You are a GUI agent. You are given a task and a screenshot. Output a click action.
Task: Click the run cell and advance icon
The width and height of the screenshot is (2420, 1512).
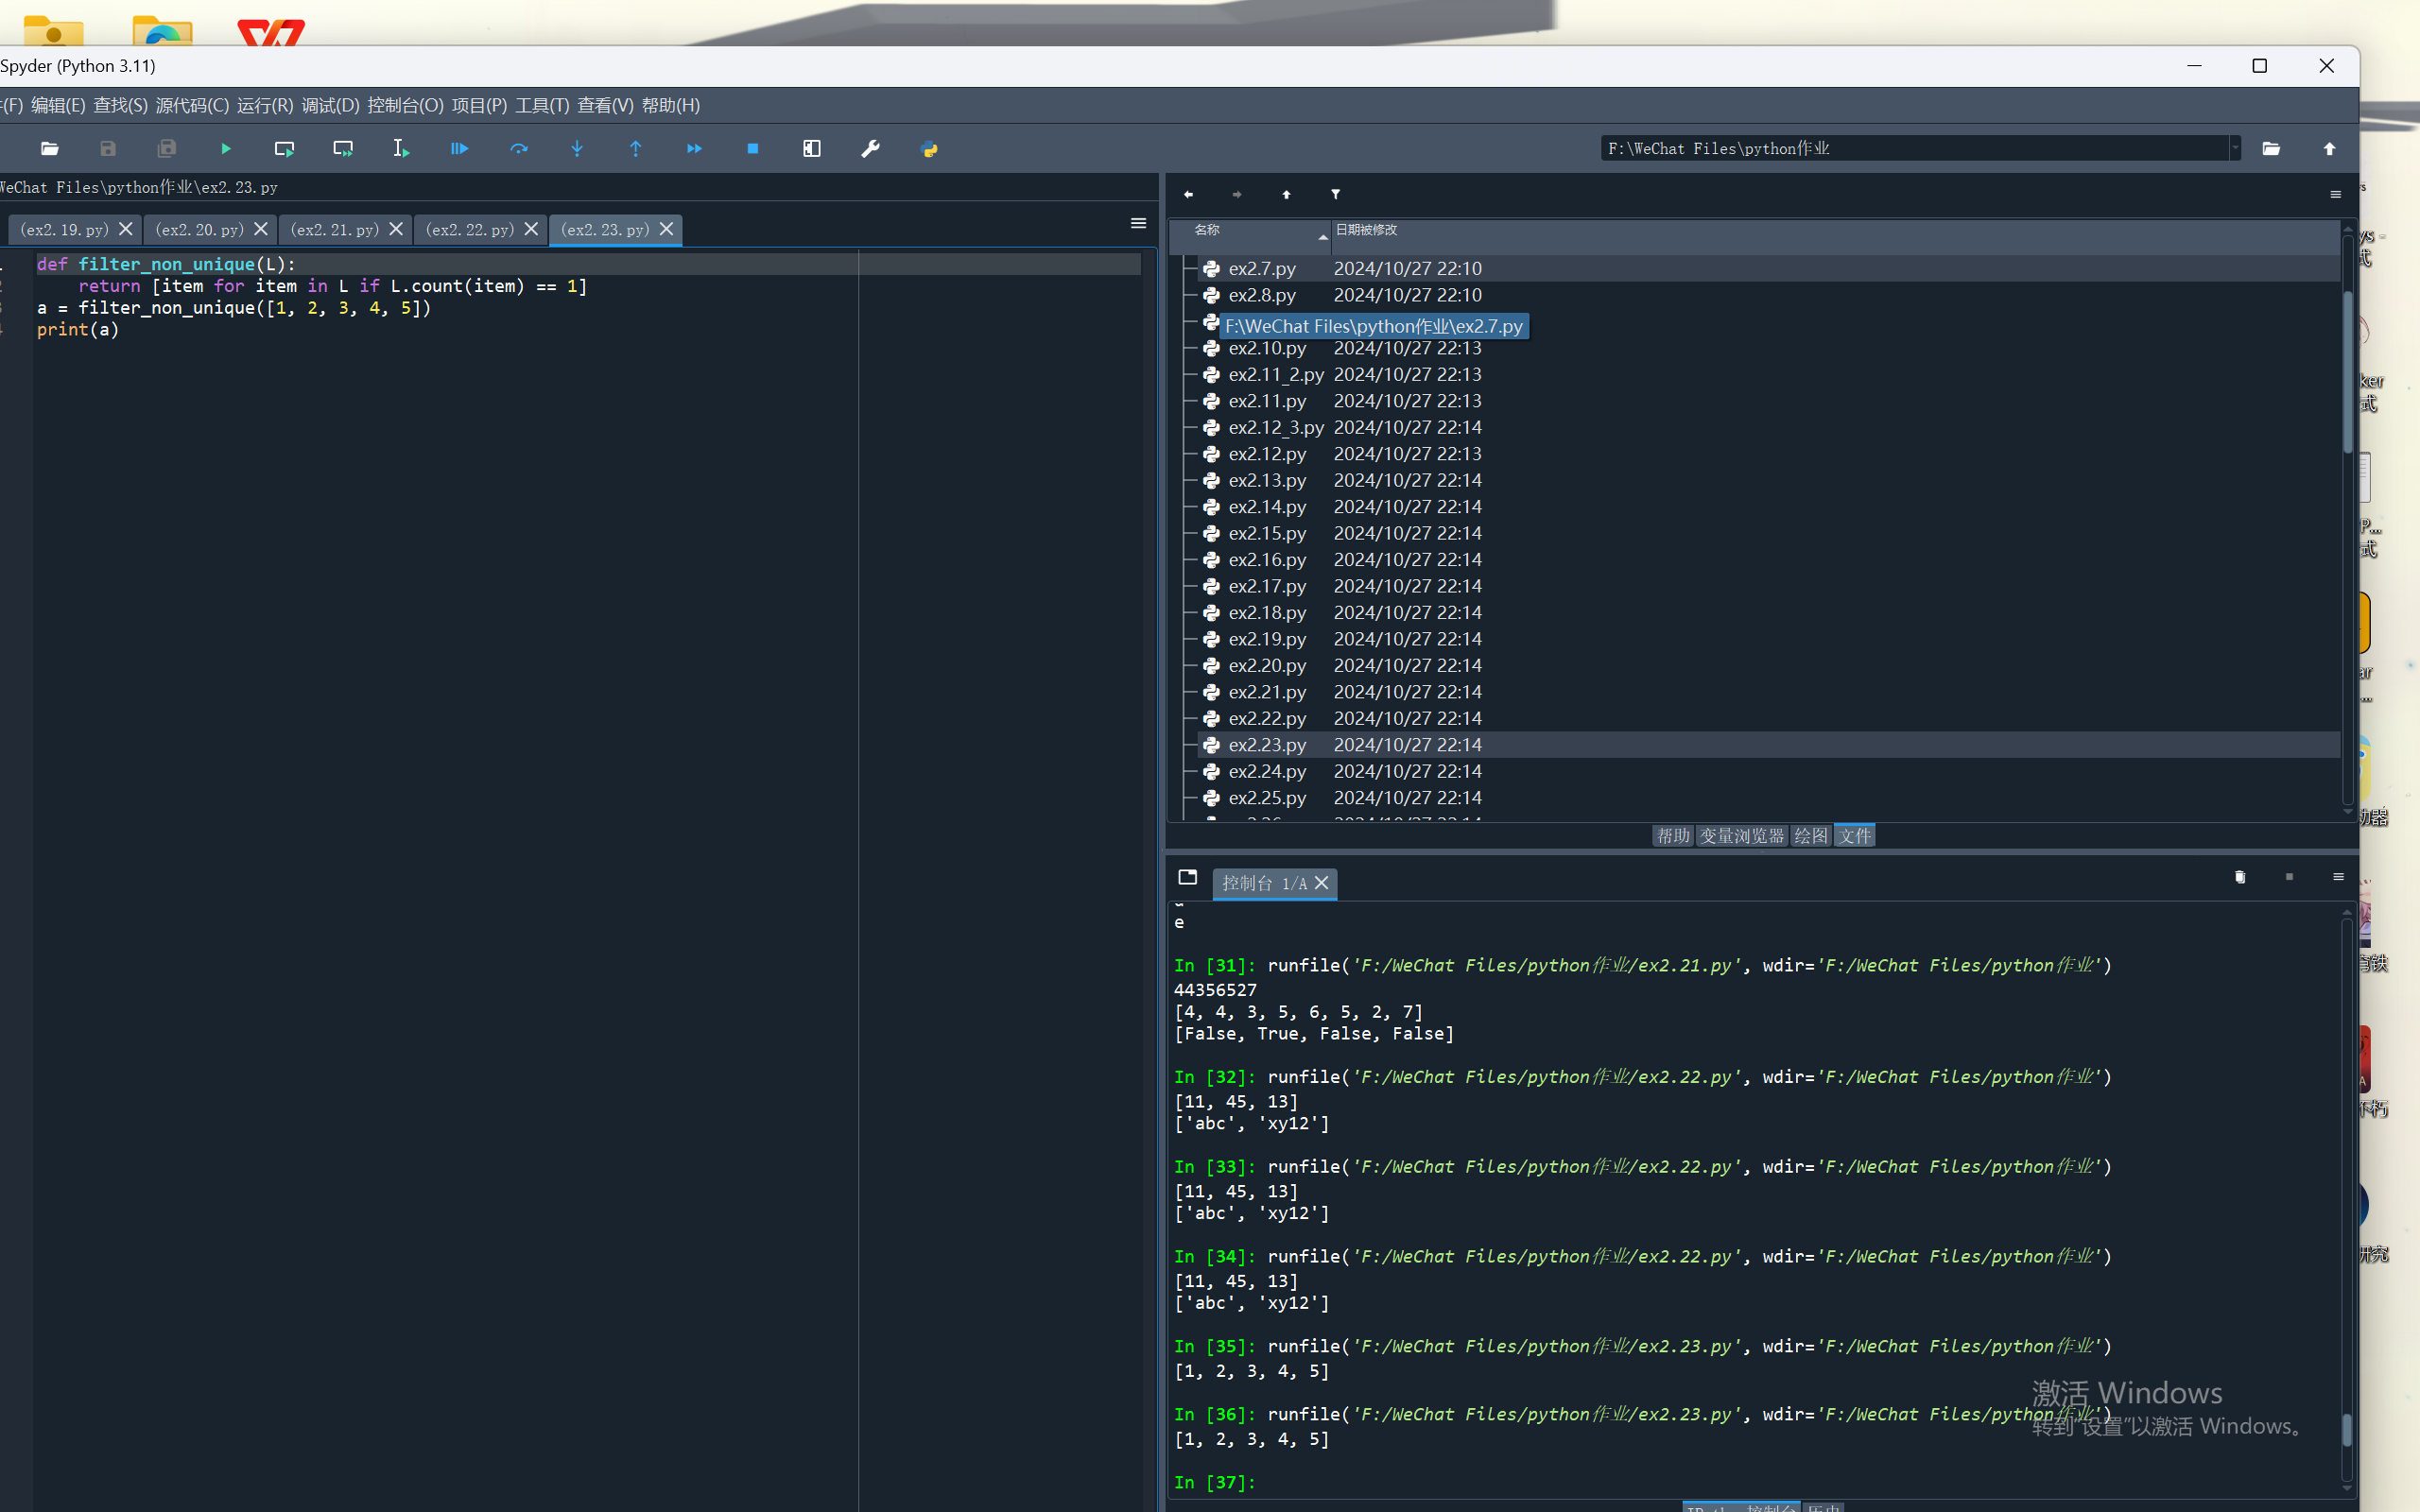pos(343,149)
